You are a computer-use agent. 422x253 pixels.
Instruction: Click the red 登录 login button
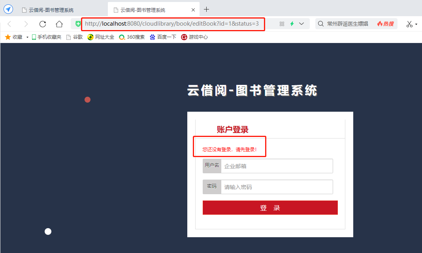pyautogui.click(x=270, y=208)
